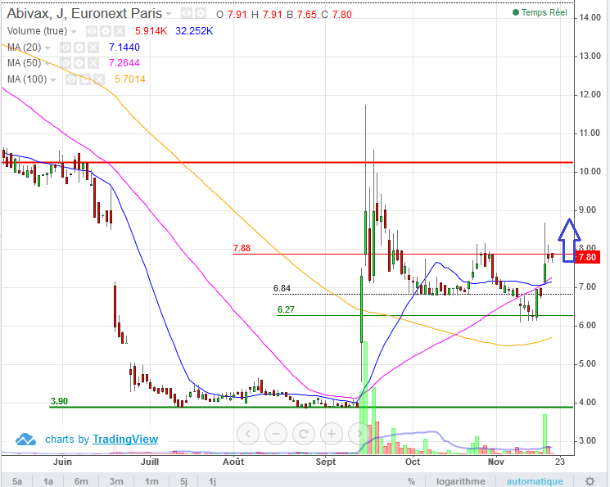Click the MA (100) legend label

coord(27,79)
